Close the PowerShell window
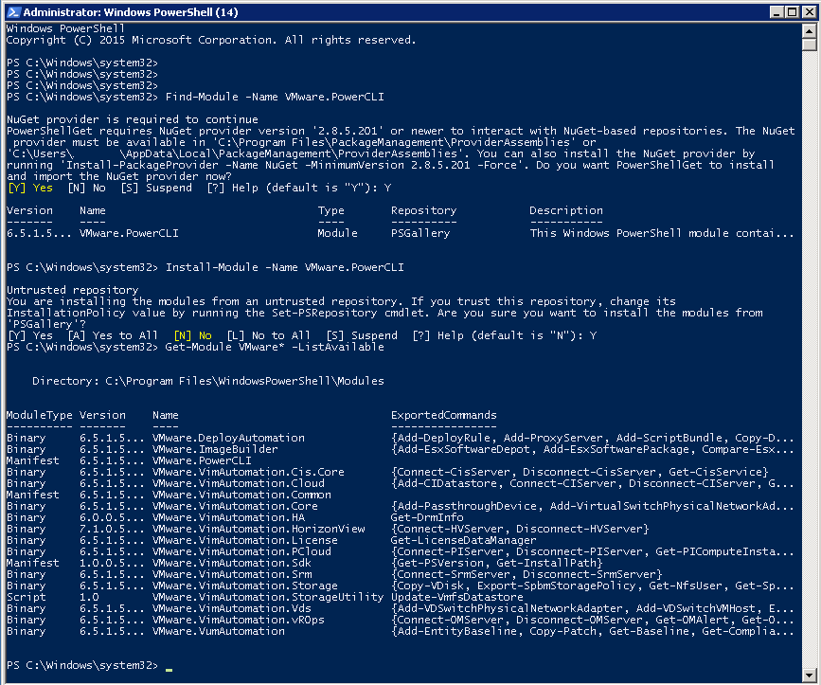821x685 pixels. (x=809, y=11)
